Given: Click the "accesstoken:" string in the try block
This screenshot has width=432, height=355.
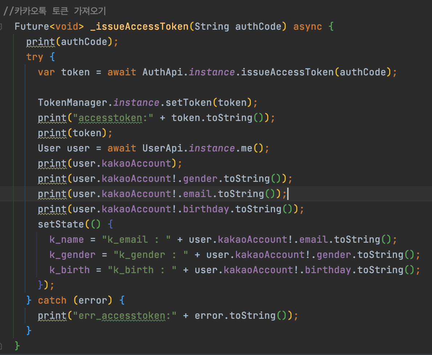Looking at the screenshot, I should pyautogui.click(x=113, y=118).
